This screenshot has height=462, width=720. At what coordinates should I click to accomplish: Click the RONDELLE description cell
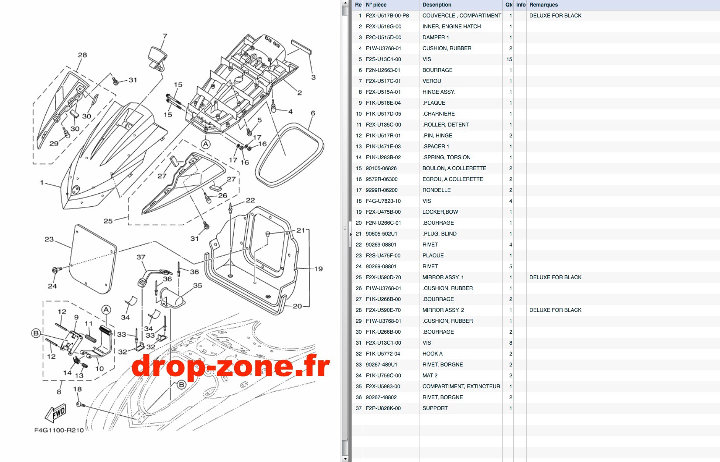(x=437, y=190)
